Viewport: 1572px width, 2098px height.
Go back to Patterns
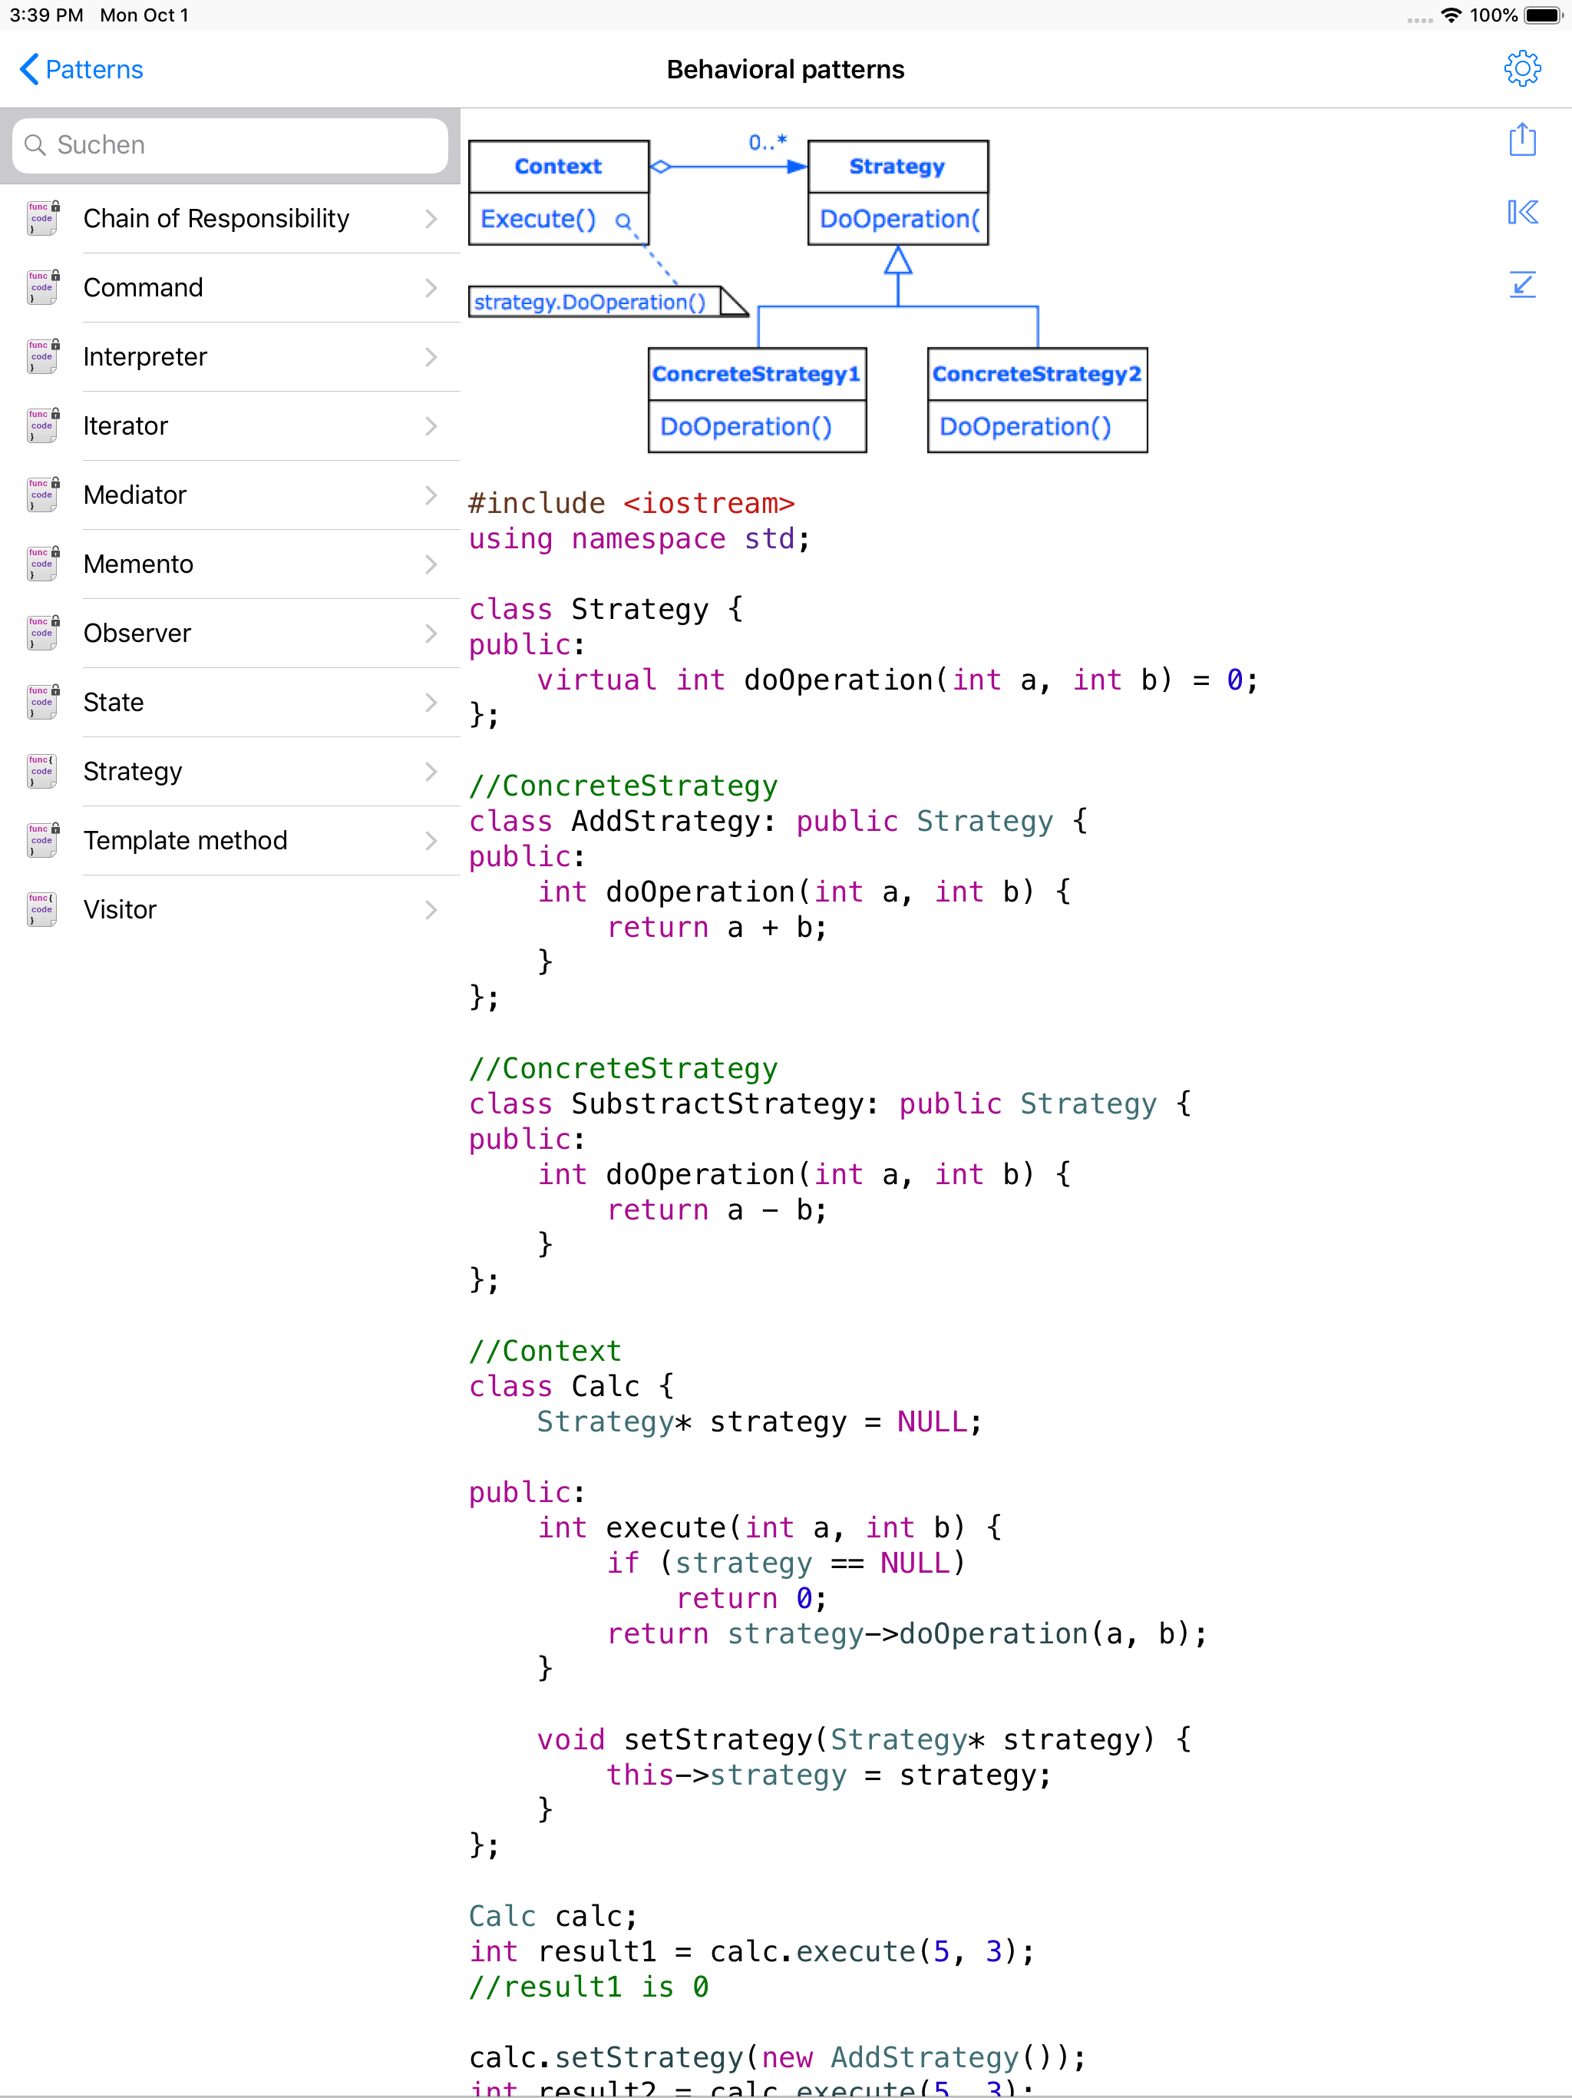81,69
